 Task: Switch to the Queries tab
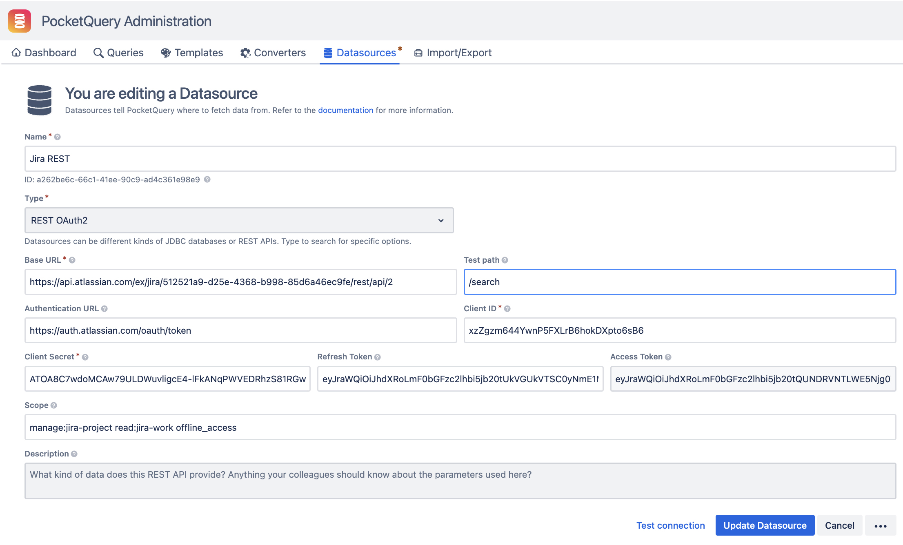click(118, 53)
